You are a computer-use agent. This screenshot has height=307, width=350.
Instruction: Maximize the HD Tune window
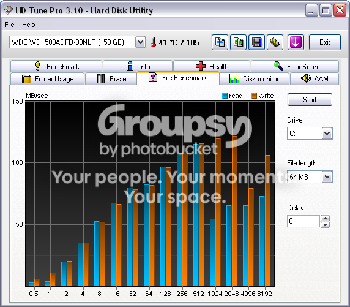(326, 10)
